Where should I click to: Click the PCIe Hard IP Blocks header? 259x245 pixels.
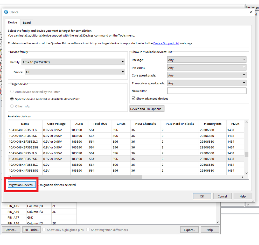point(180,124)
